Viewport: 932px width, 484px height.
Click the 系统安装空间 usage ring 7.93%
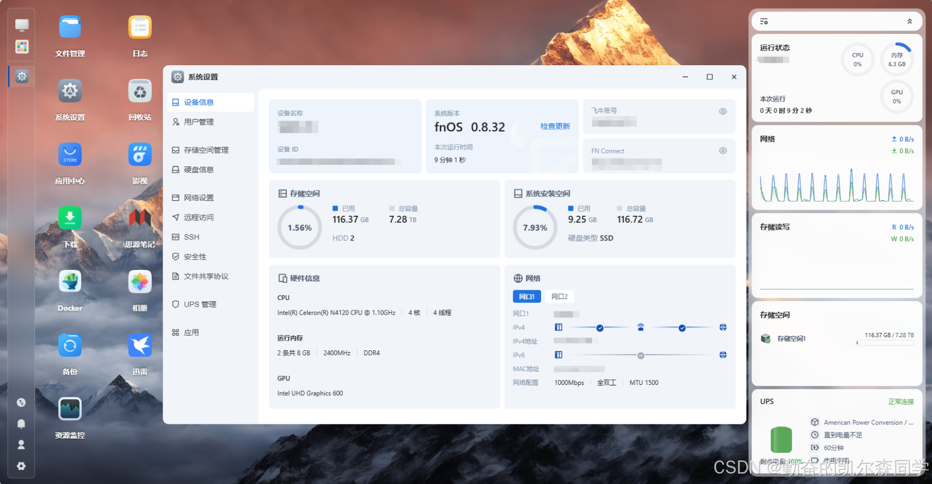tap(535, 227)
